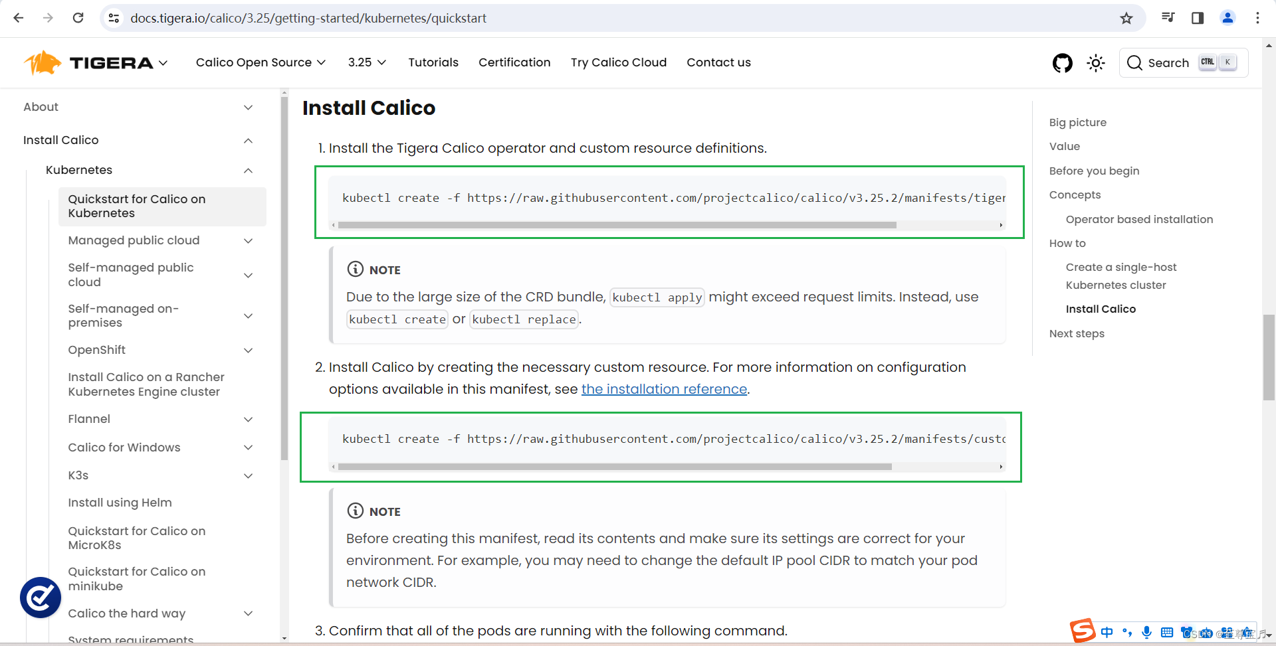Screen dimensions: 1276x646
Task: Click the Sogou input method icon
Action: point(1083,631)
